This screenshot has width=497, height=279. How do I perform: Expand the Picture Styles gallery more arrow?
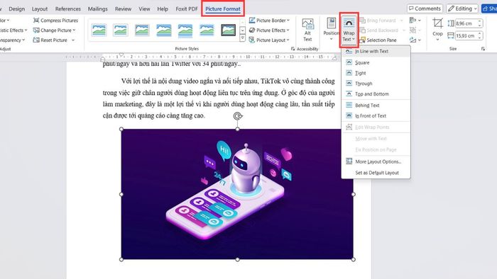tap(243, 38)
